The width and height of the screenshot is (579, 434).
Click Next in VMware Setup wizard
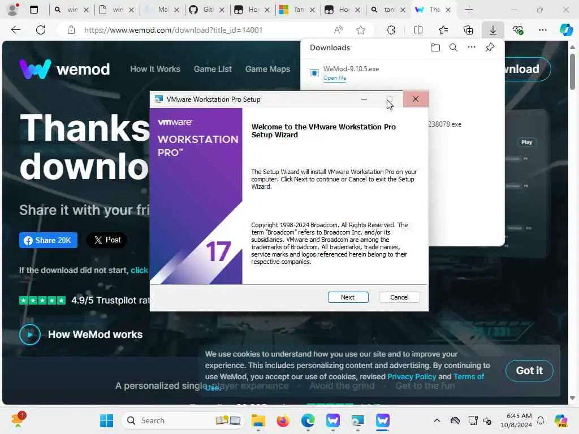[348, 297]
